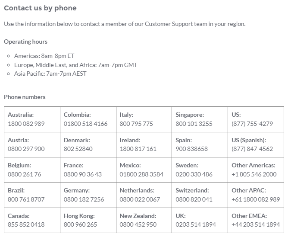
Task: Click the Singapore number 800 101 3255
Action: coord(194,124)
